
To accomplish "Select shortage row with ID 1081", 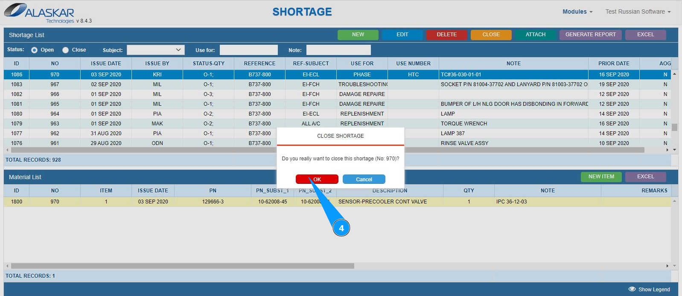I will click(x=337, y=104).
